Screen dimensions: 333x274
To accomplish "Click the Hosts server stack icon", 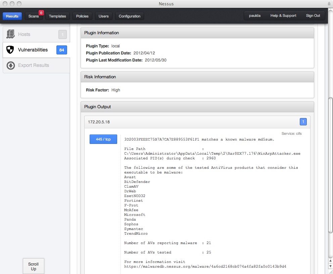I will (10, 34).
